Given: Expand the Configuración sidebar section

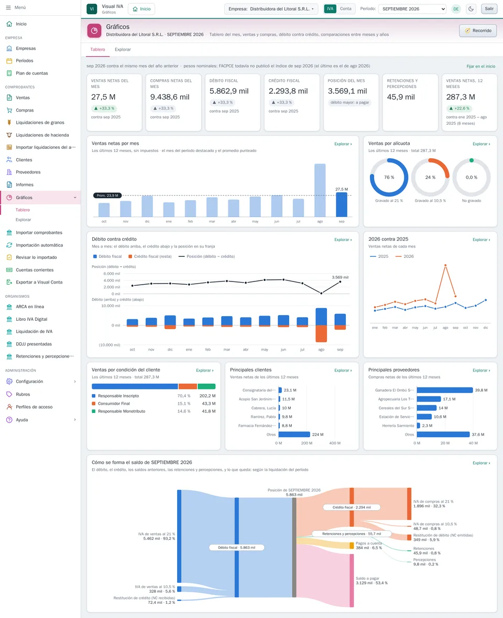Looking at the screenshot, I should click(x=75, y=382).
